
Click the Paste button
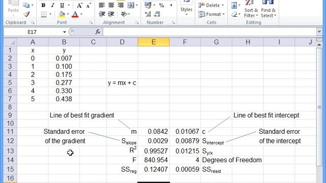point(13,9)
